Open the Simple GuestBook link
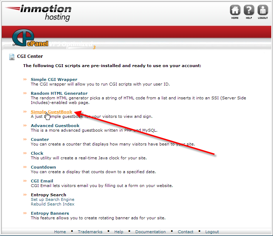This screenshot has height=236, width=273. click(x=52, y=112)
